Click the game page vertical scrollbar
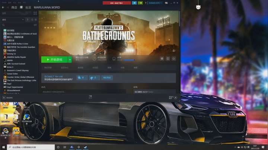The height and width of the screenshot is (150, 268). point(179,19)
